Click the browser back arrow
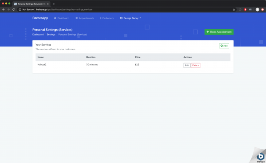This screenshot has width=266, height=163. click(x=4, y=9)
